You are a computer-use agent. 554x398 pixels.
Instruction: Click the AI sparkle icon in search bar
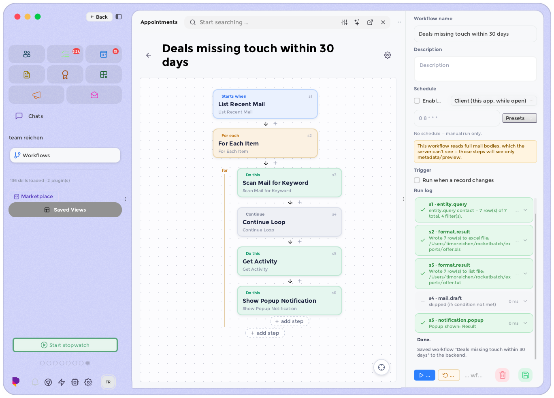[357, 22]
